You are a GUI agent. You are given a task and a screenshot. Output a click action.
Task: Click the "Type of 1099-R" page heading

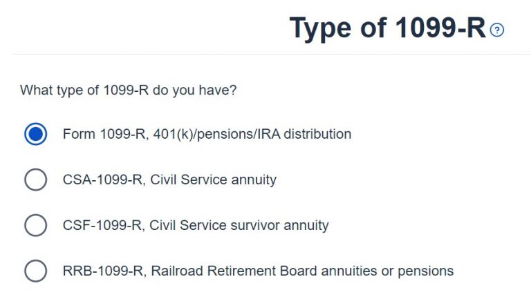[387, 29]
